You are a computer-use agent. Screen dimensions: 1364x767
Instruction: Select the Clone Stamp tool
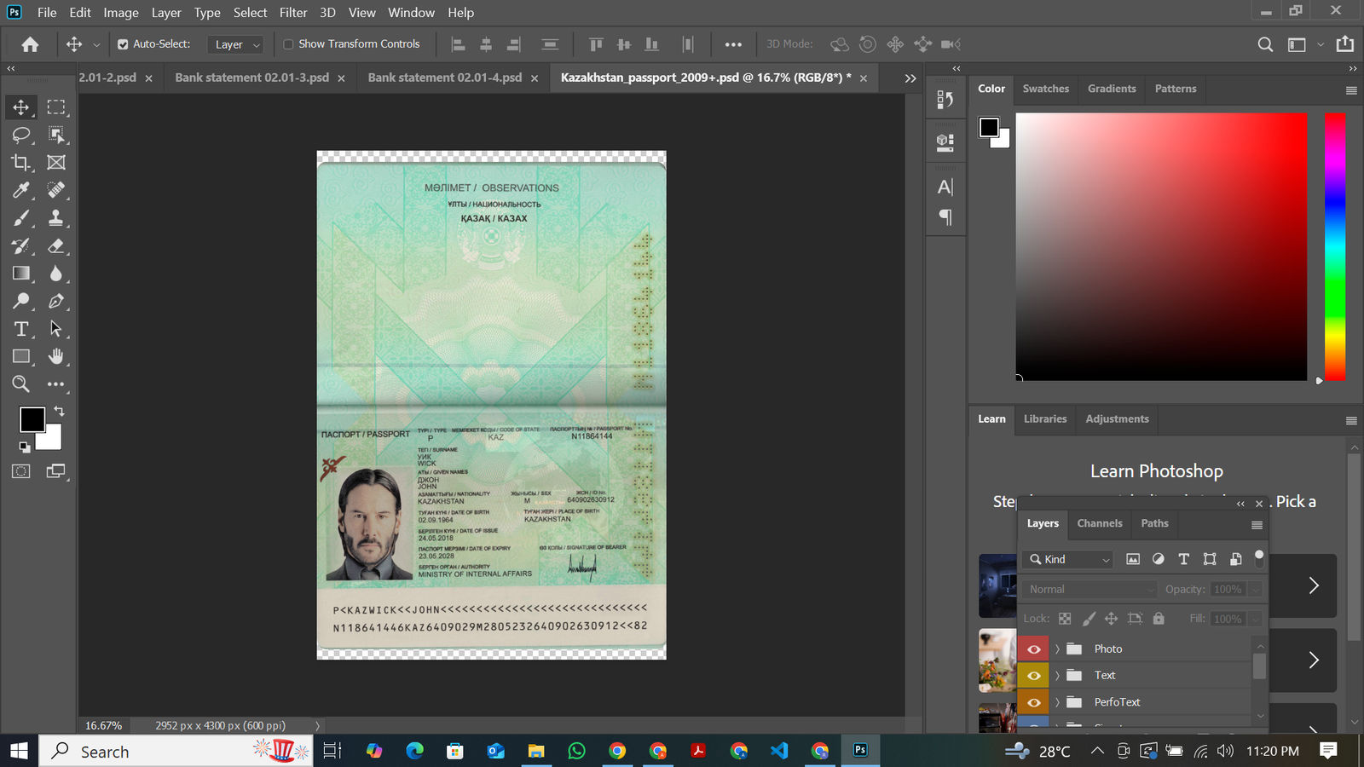point(56,218)
